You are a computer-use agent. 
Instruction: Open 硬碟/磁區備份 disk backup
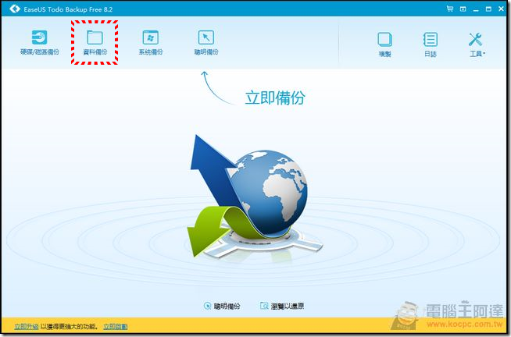click(x=39, y=43)
